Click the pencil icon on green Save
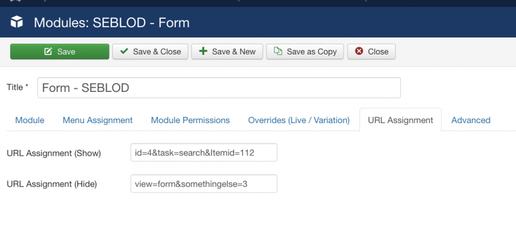 tap(48, 52)
